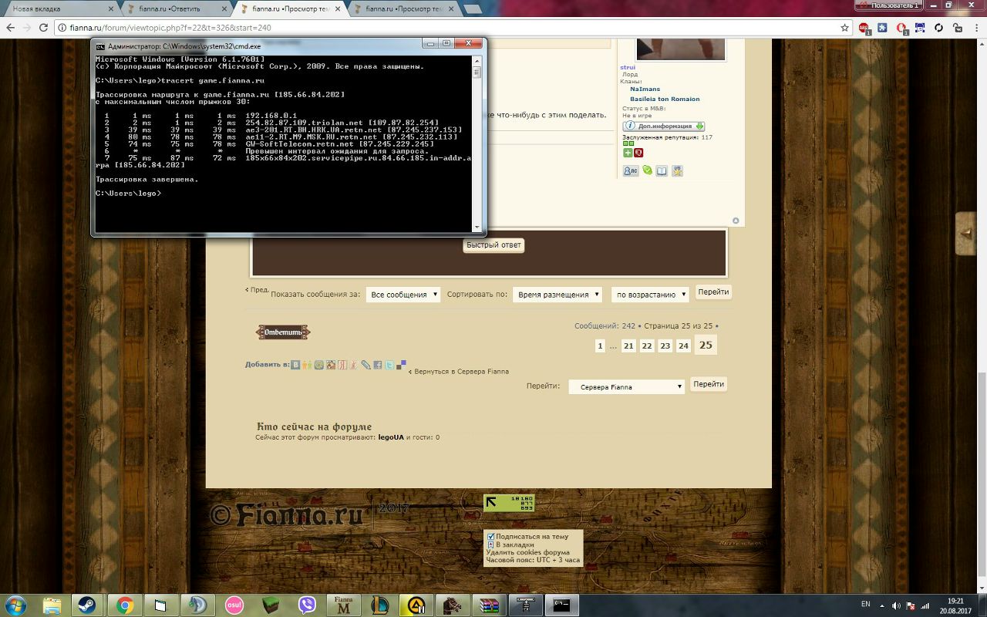Open the 'Сервера Fianna' jump dropdown
Viewport: 987px width, 617px height.
(626, 386)
